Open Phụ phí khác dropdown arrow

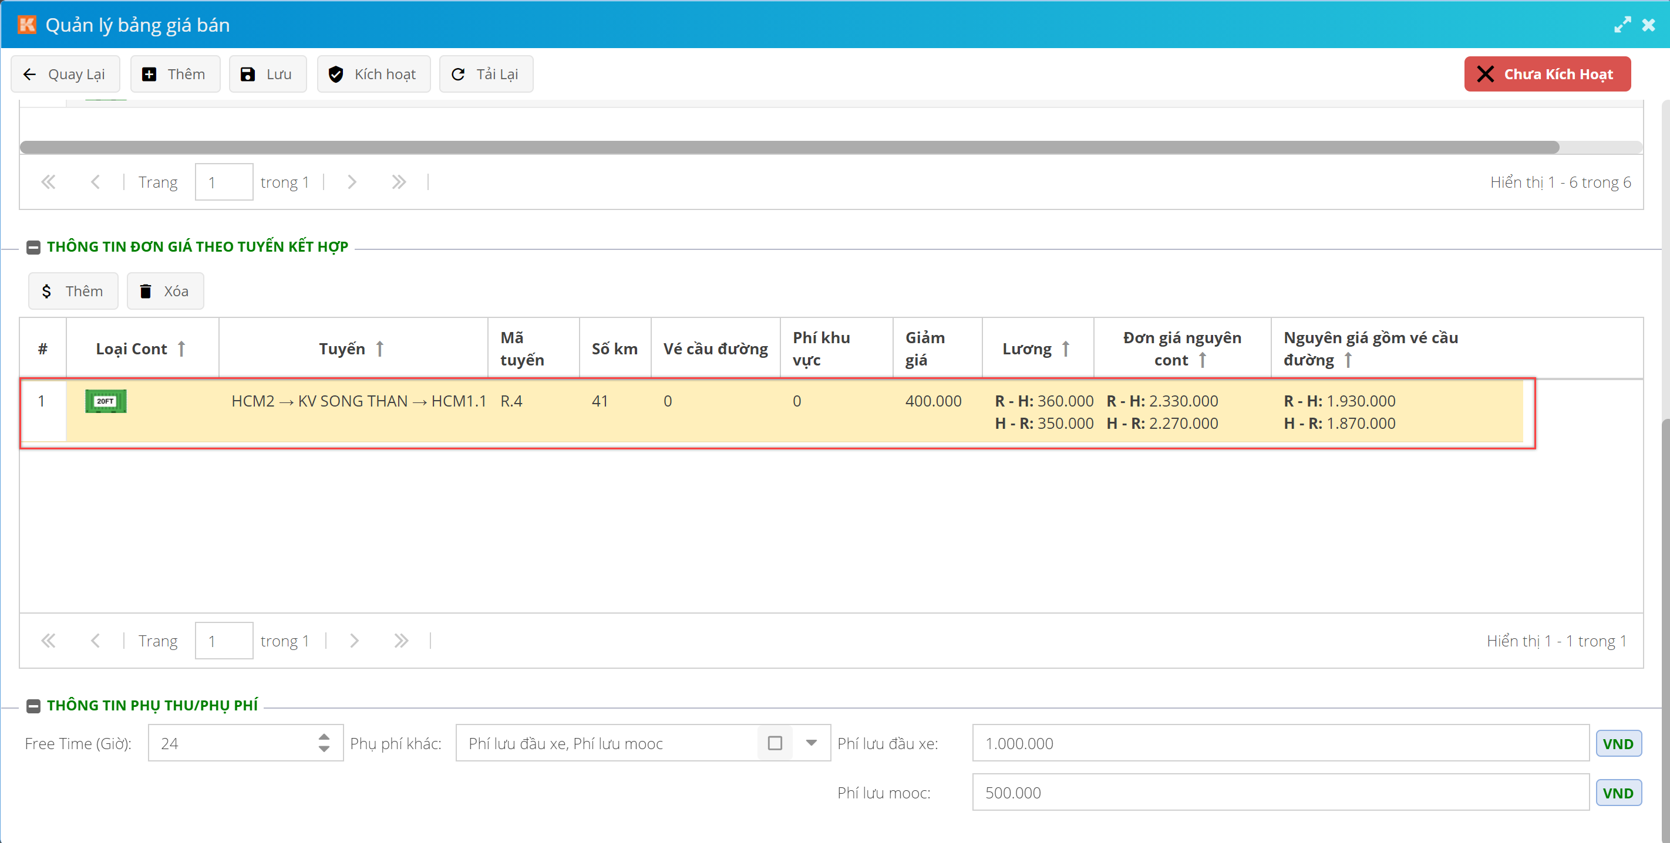pyautogui.click(x=811, y=743)
